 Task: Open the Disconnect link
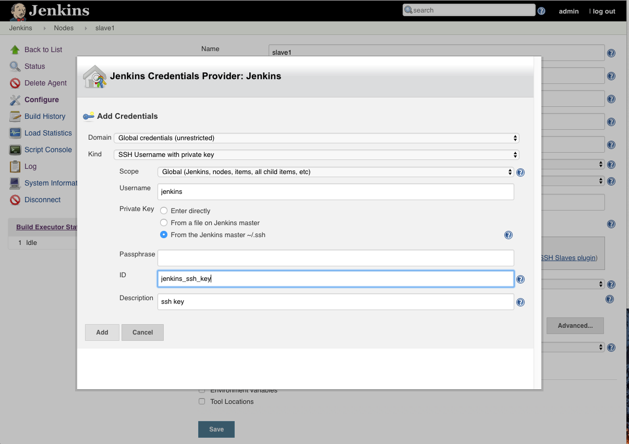43,200
